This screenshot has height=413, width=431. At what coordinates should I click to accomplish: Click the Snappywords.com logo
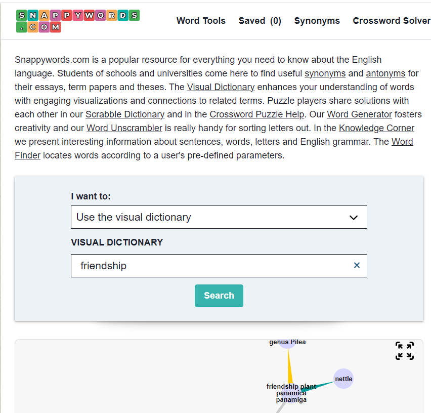click(77, 21)
